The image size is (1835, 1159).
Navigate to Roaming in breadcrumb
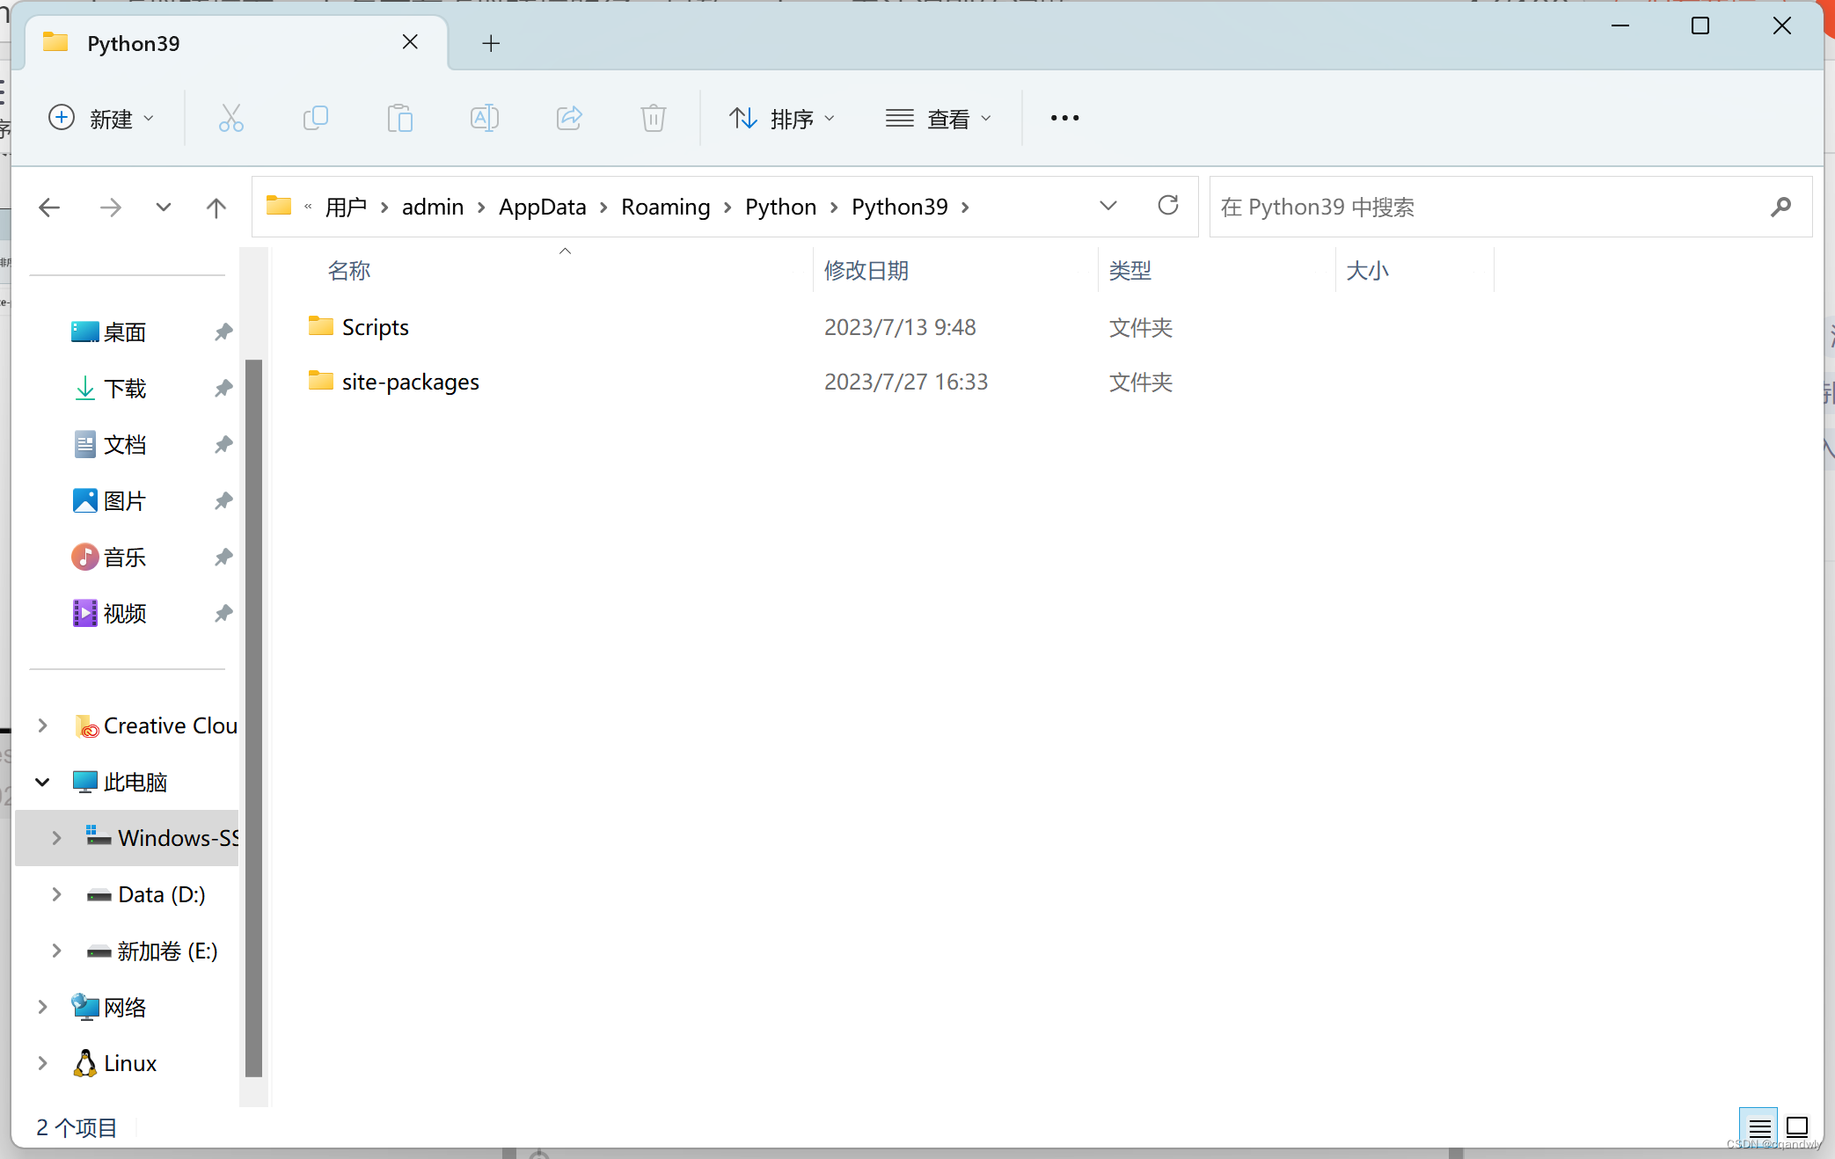pos(666,207)
